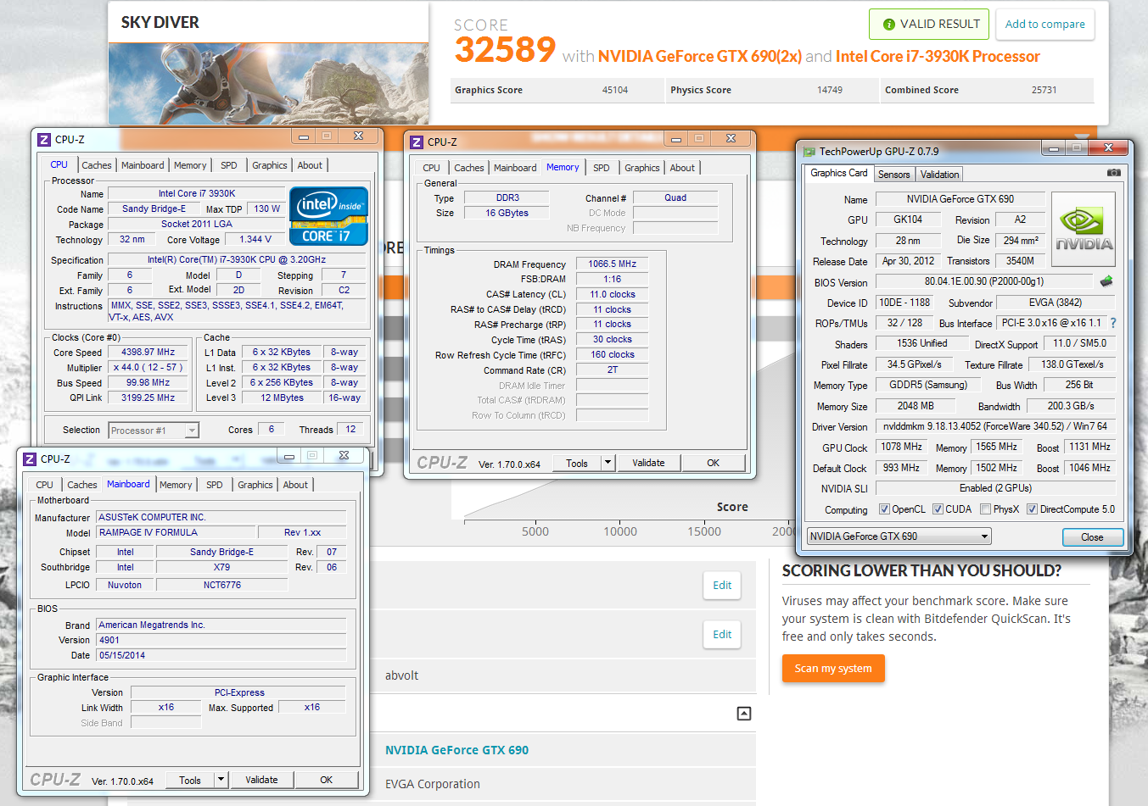Click the Combined Score value 25731

pos(1044,90)
